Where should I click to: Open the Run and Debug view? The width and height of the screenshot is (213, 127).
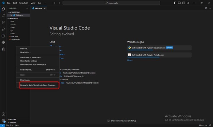pos(4,29)
